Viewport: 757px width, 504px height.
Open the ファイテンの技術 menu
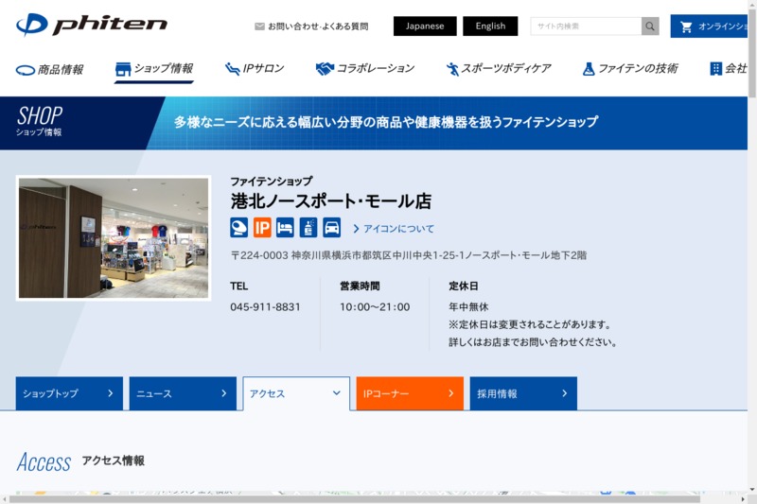coord(630,69)
